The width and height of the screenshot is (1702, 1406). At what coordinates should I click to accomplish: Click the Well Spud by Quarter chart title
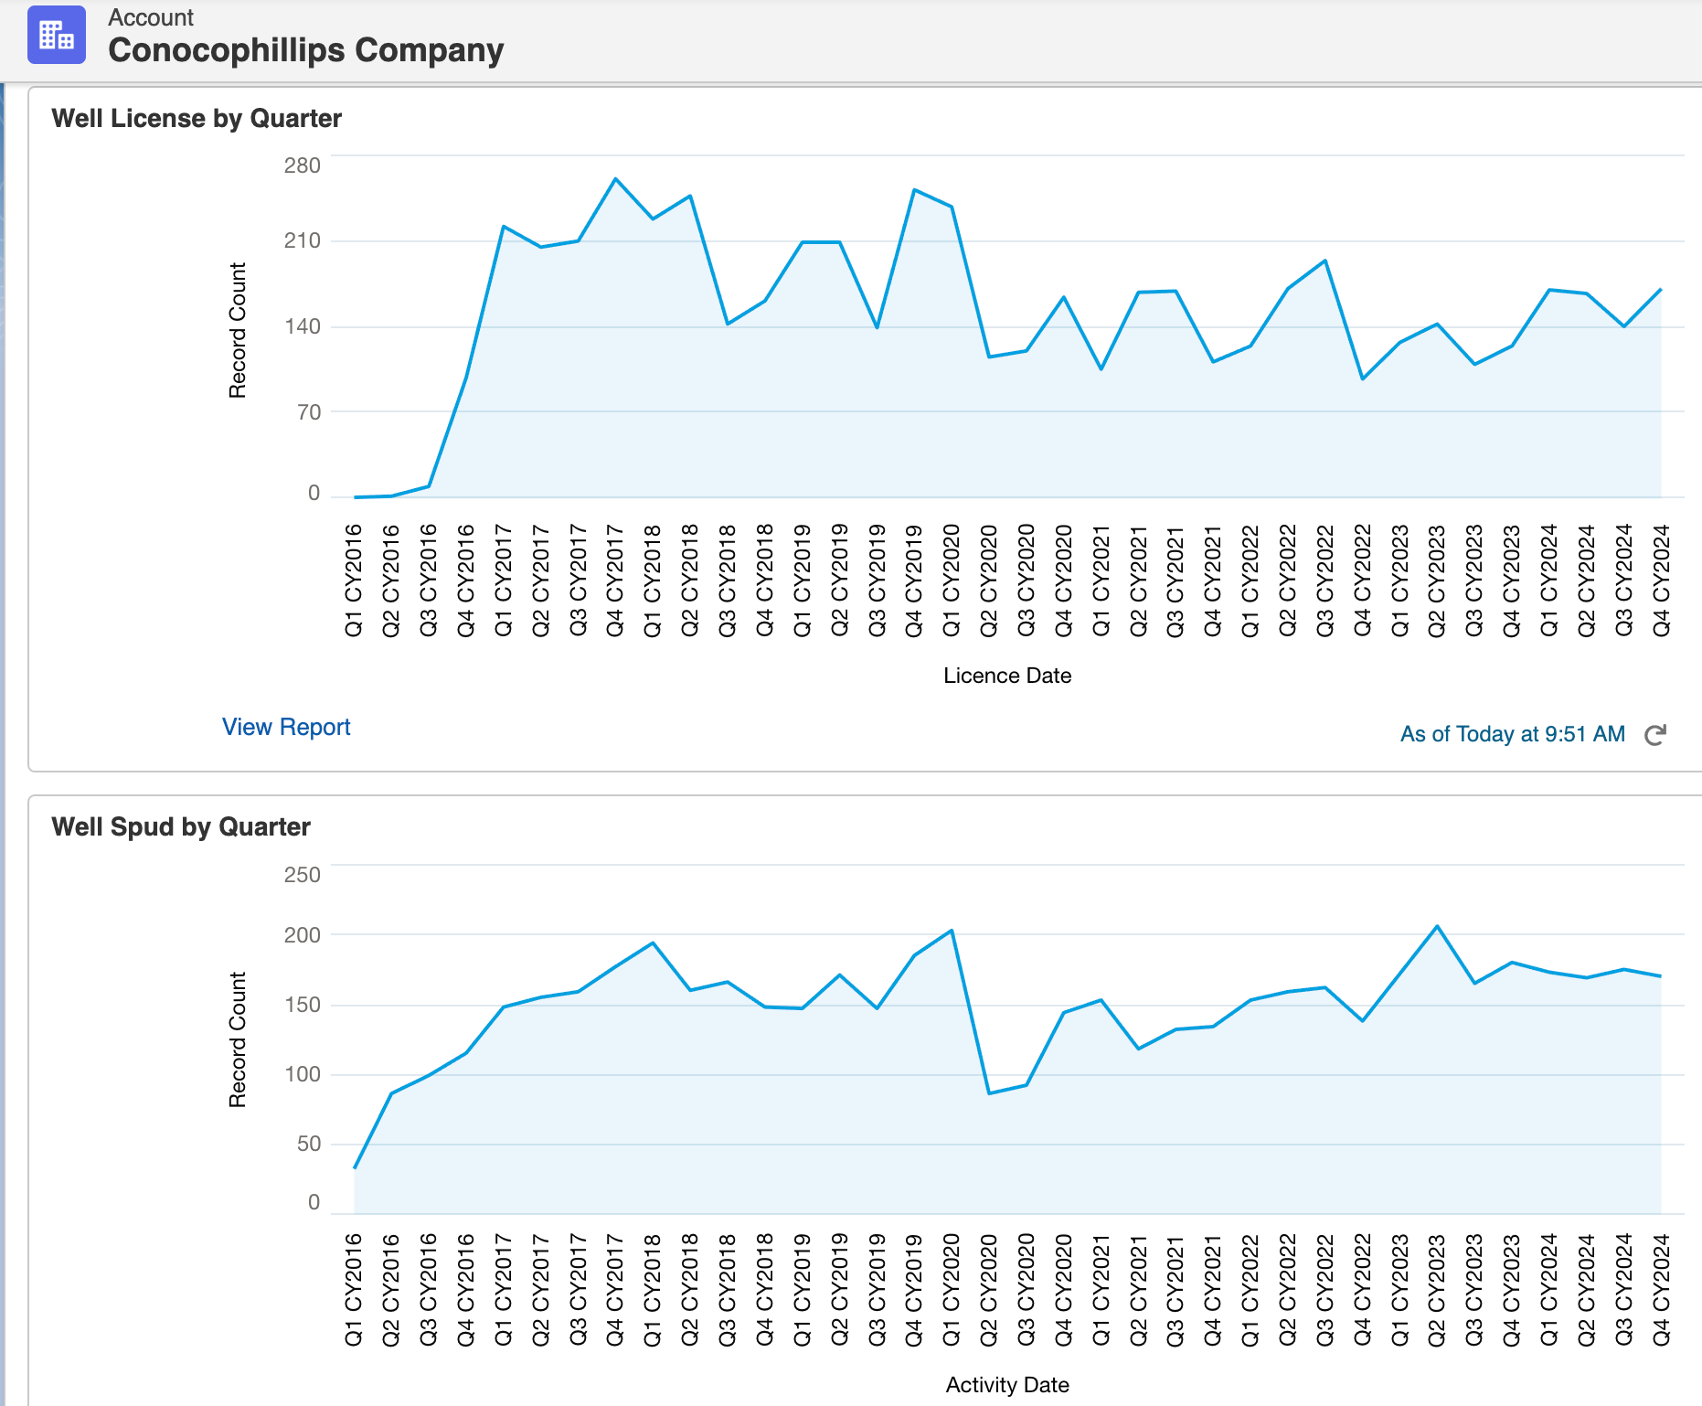click(x=182, y=826)
